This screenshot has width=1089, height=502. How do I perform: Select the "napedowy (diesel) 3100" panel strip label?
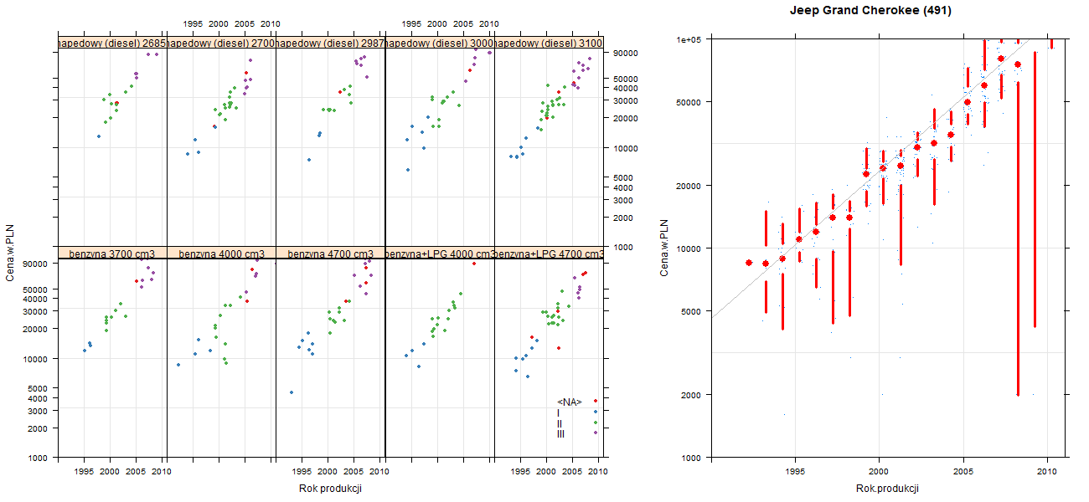549,44
